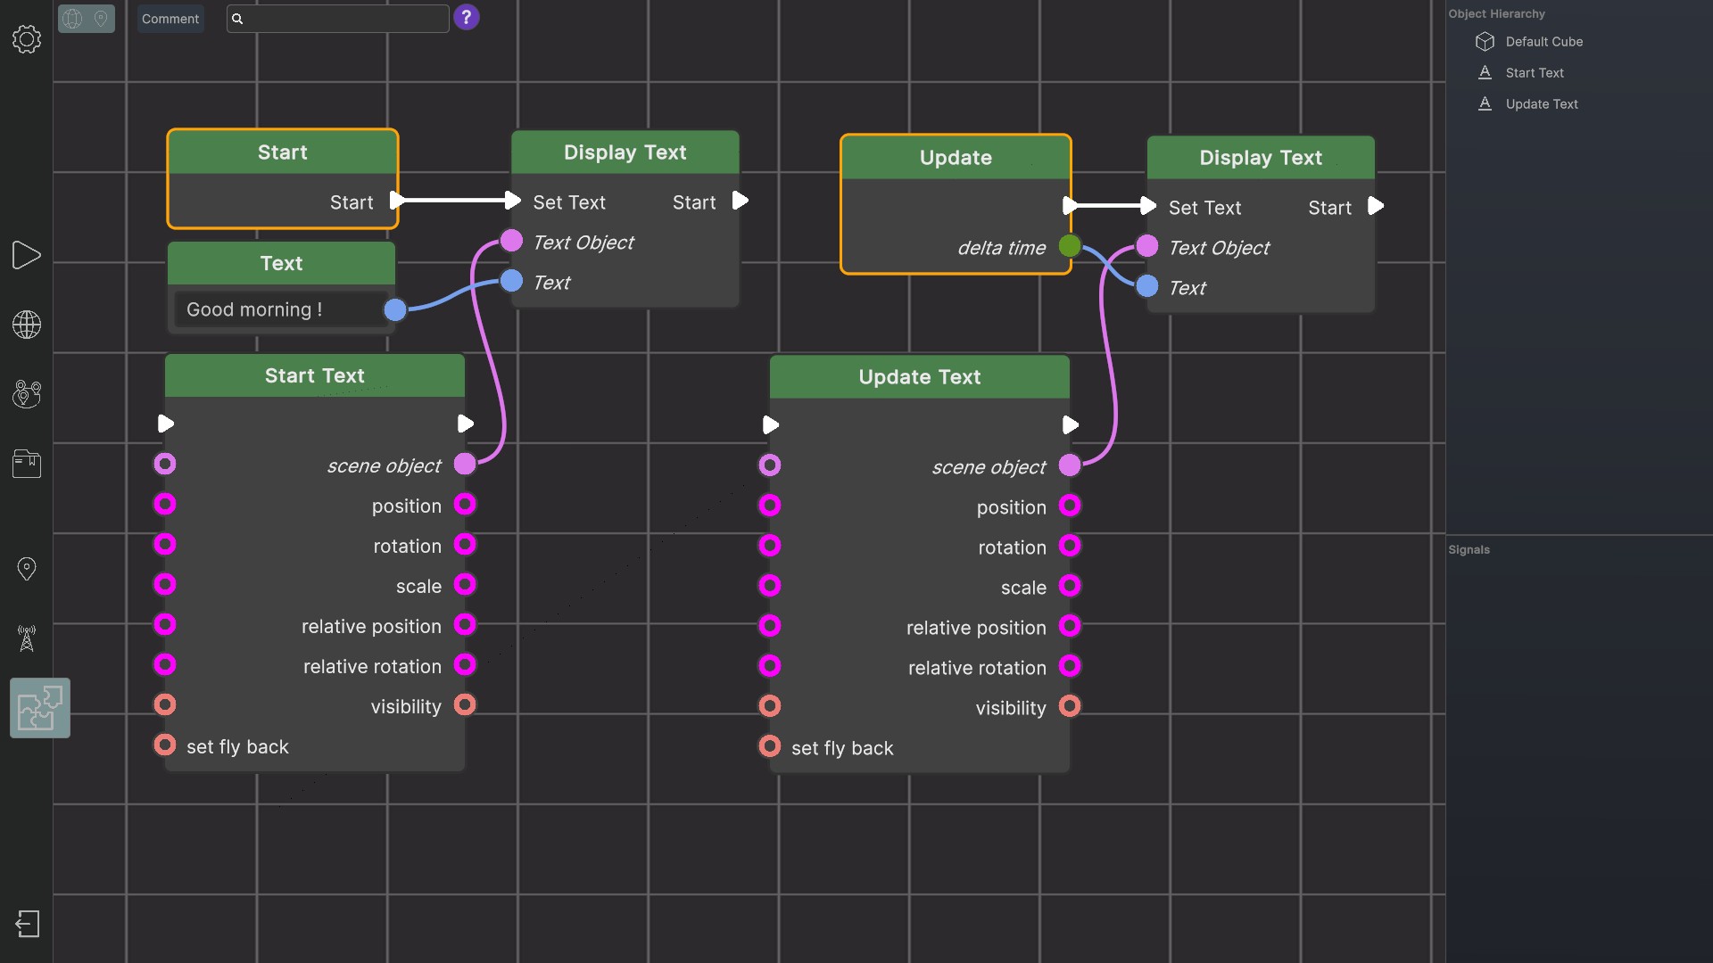This screenshot has height=963, width=1713.
Task: Click the blue output port of Text node
Action: click(x=395, y=309)
